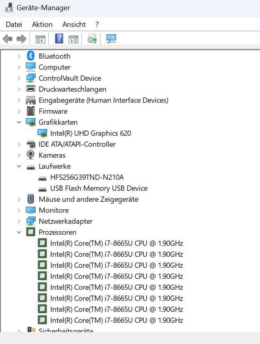The height and width of the screenshot is (344, 260).
Task: Open the Ansicht menu
Action: (x=74, y=24)
